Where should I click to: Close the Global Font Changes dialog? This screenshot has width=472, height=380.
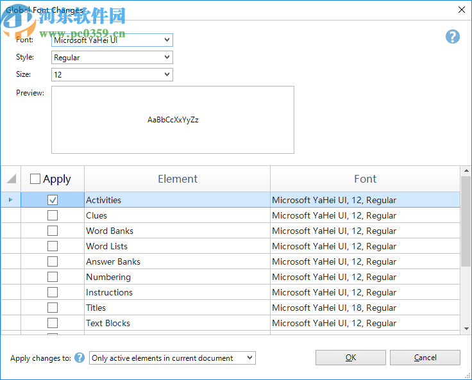tap(461, 10)
